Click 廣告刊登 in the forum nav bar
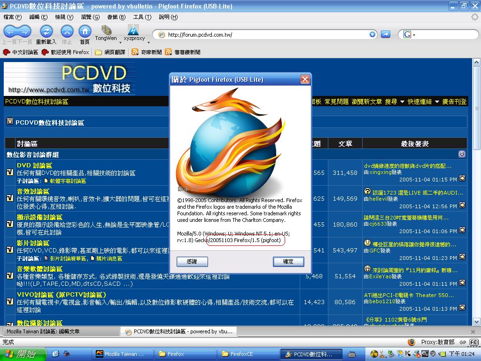The height and width of the screenshot is (361, 481). 454,102
